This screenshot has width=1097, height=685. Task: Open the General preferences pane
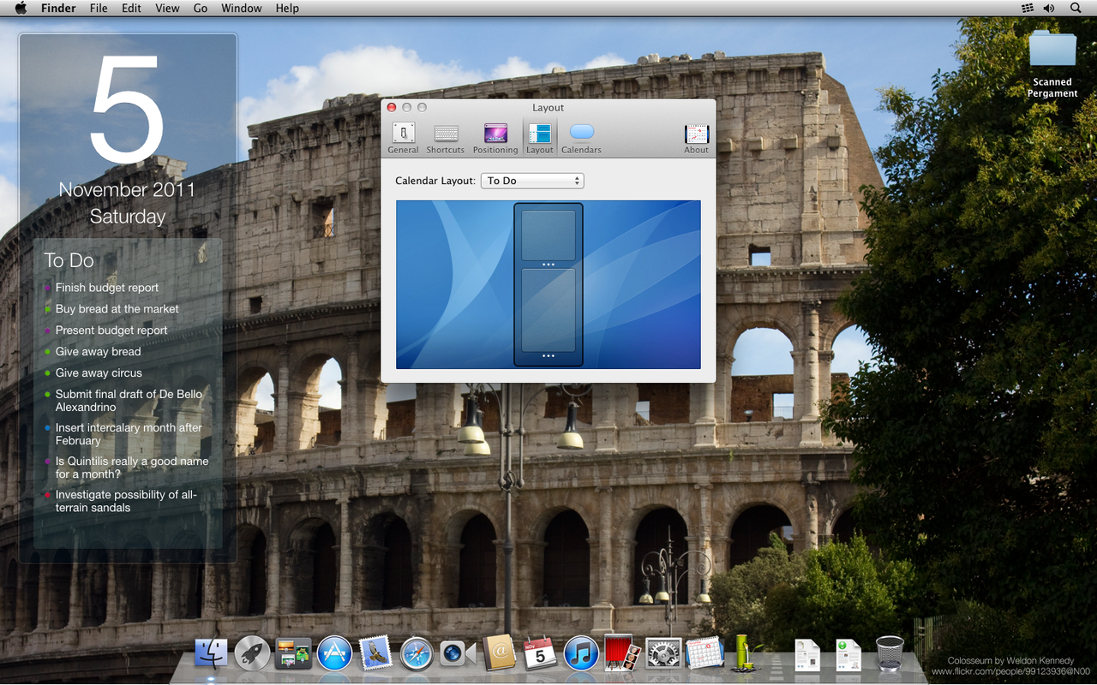point(403,138)
